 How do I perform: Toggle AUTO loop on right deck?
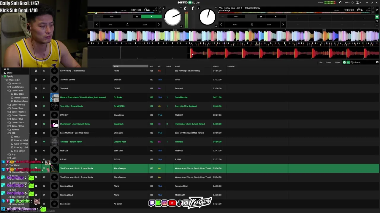coord(235,25)
